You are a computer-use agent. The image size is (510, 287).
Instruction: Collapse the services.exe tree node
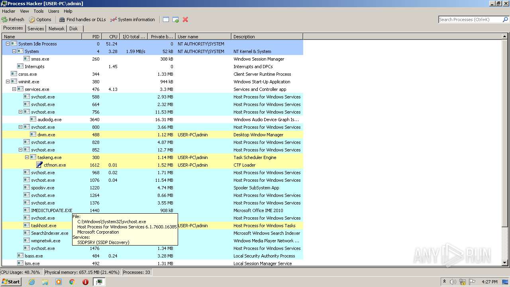click(x=14, y=89)
